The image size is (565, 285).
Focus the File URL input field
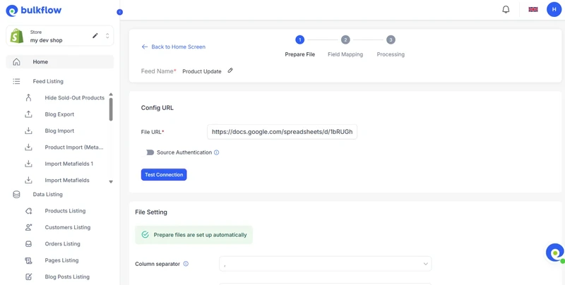click(282, 132)
